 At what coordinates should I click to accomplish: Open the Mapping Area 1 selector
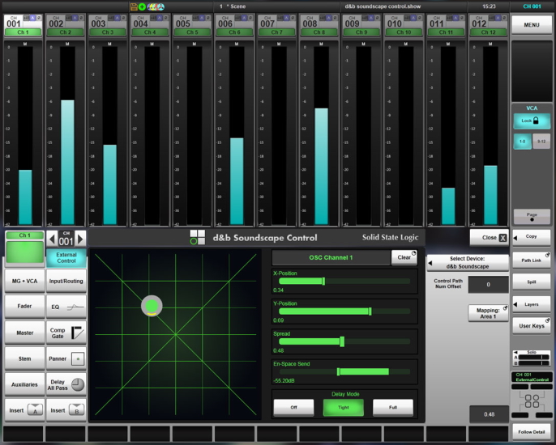(x=488, y=312)
